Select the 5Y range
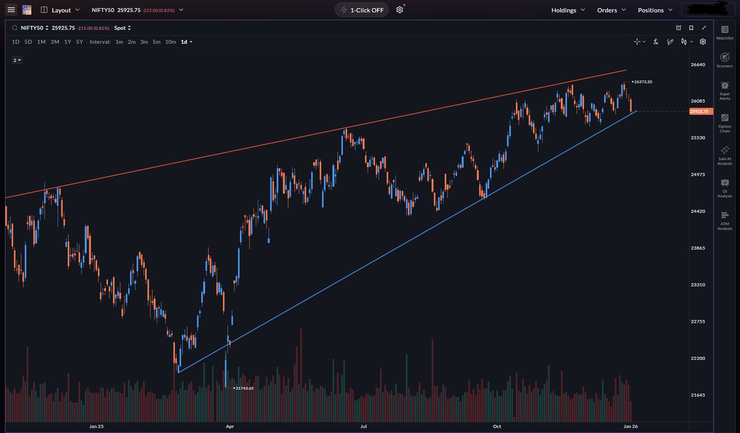The width and height of the screenshot is (740, 433). click(x=80, y=42)
